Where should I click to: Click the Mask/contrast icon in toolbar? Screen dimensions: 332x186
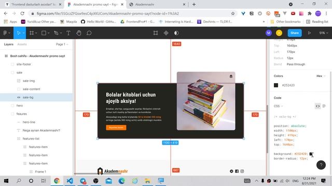coord(176,33)
